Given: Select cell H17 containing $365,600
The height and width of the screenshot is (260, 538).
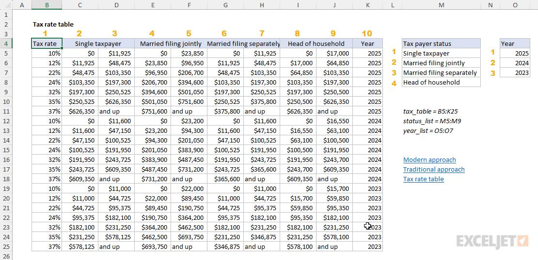Looking at the screenshot, I should pyautogui.click(x=262, y=169).
